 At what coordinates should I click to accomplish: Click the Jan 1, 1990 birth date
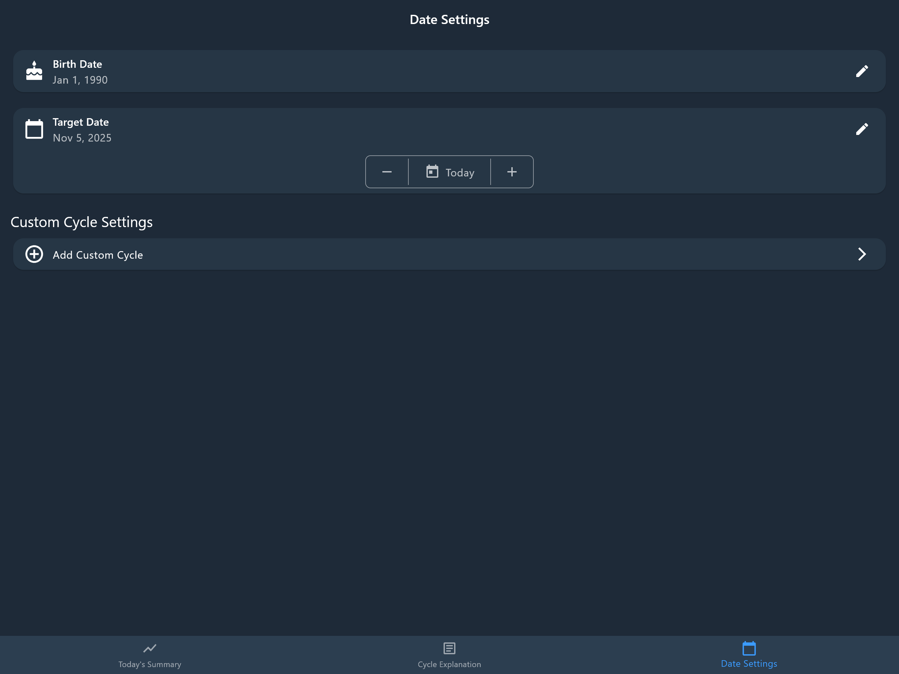click(x=80, y=80)
